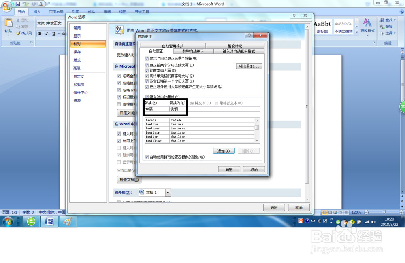The width and height of the screenshot is (405, 263).
Task: Click the Save icon in quick access toolbar
Action: (18, 4)
